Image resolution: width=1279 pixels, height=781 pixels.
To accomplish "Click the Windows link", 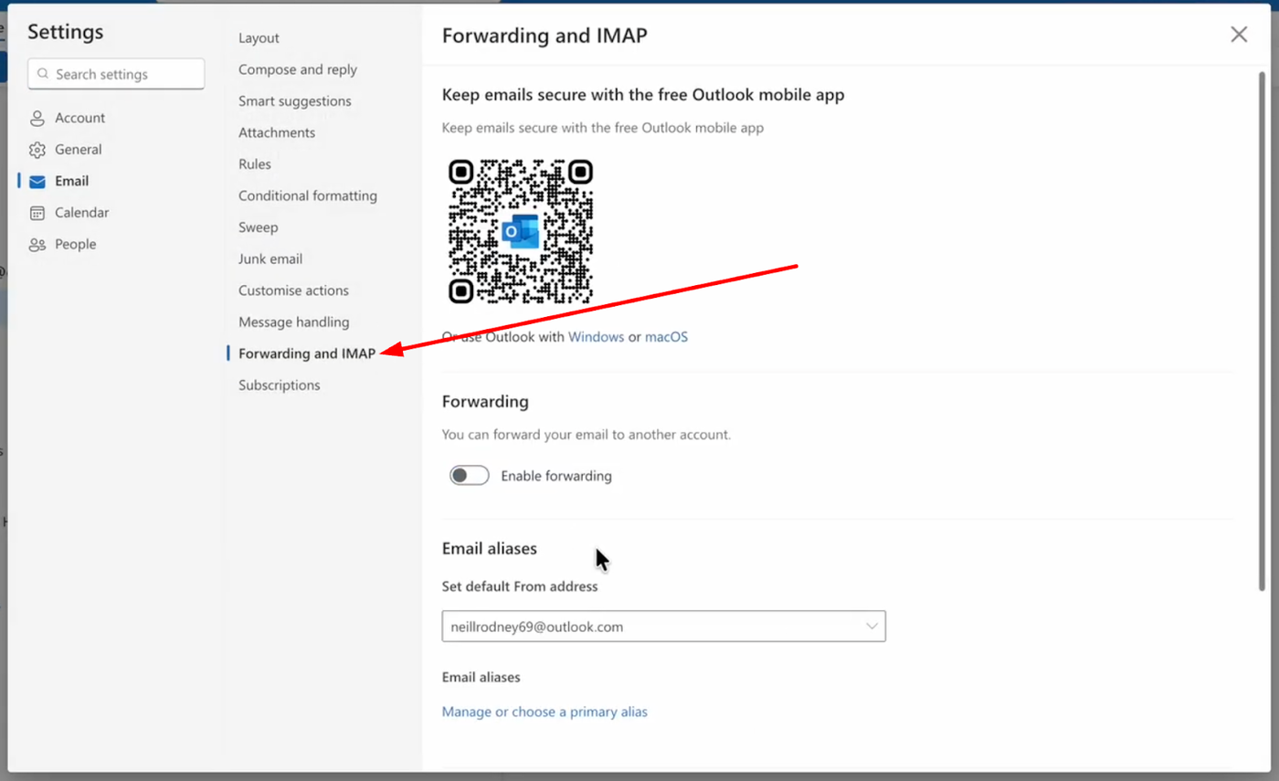I will (x=597, y=337).
